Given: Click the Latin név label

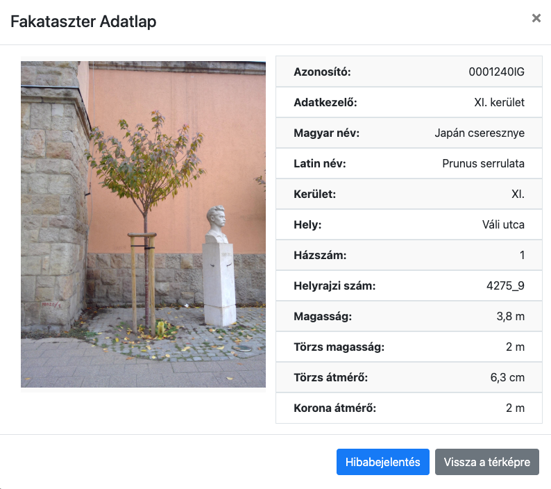Looking at the screenshot, I should [320, 164].
